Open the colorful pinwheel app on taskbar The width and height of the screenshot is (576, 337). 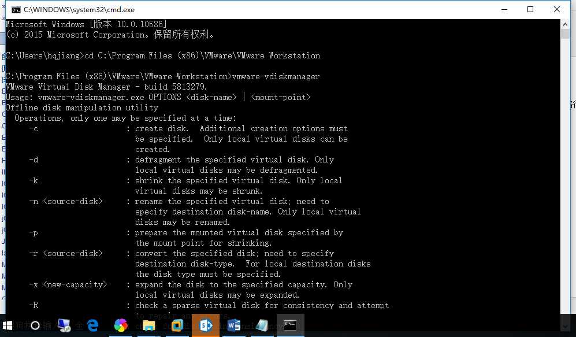tap(121, 325)
